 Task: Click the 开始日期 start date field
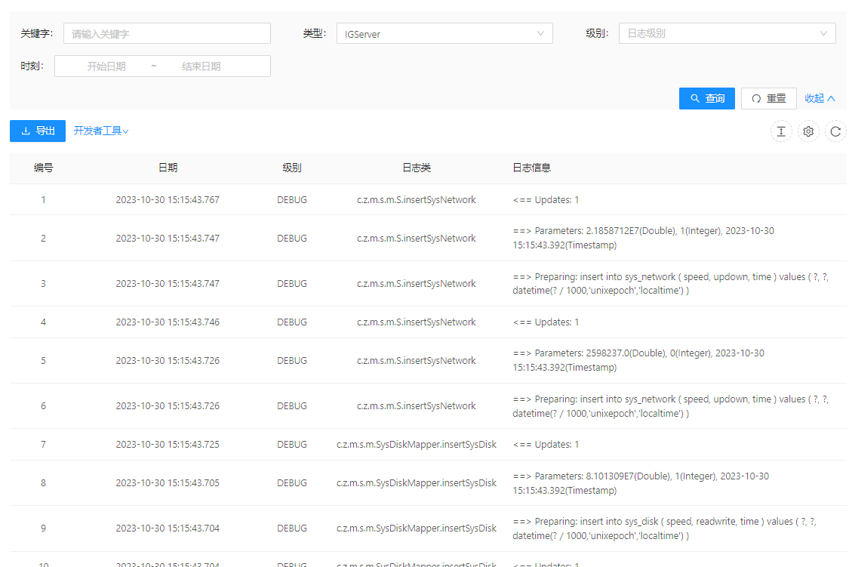pyautogui.click(x=106, y=66)
